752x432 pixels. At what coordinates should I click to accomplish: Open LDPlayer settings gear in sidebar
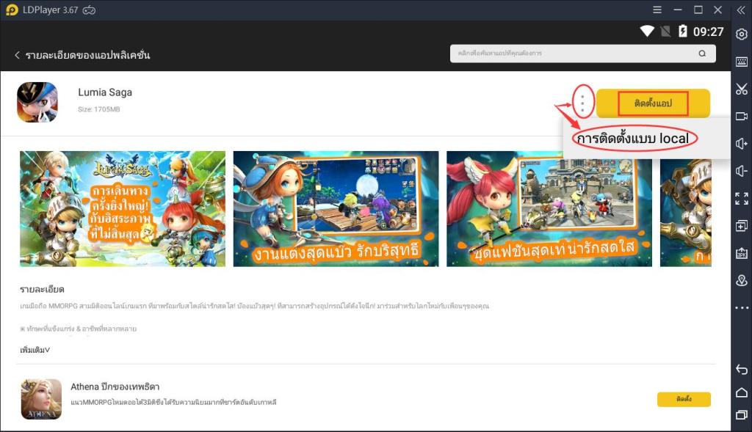(x=742, y=34)
